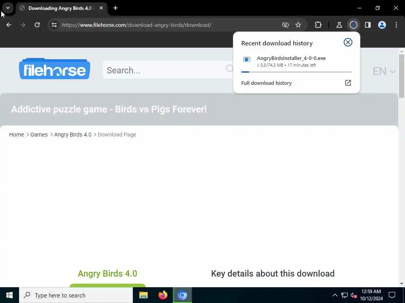The width and height of the screenshot is (405, 303).
Task: Click the taskbar Type here to search box
Action: click(76, 295)
